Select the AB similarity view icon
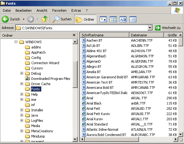The width and height of the screenshot is (184, 144). (x=123, y=19)
